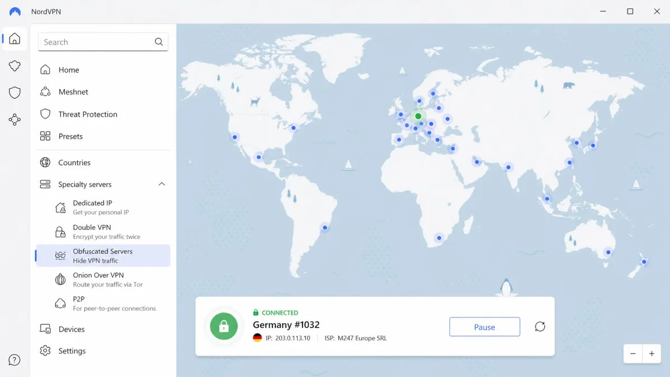670x377 pixels.
Task: Click the green lock connection icon
Action: coord(224,326)
